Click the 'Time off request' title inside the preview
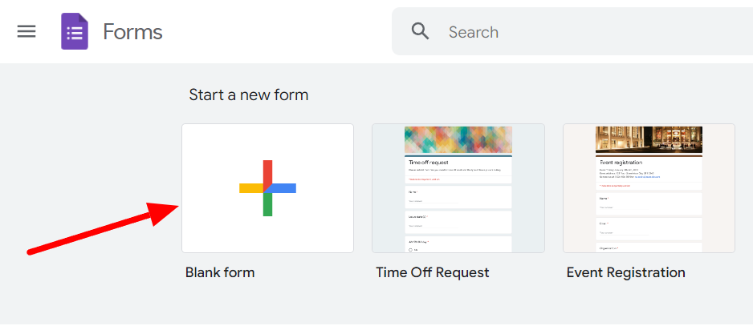 coord(429,163)
